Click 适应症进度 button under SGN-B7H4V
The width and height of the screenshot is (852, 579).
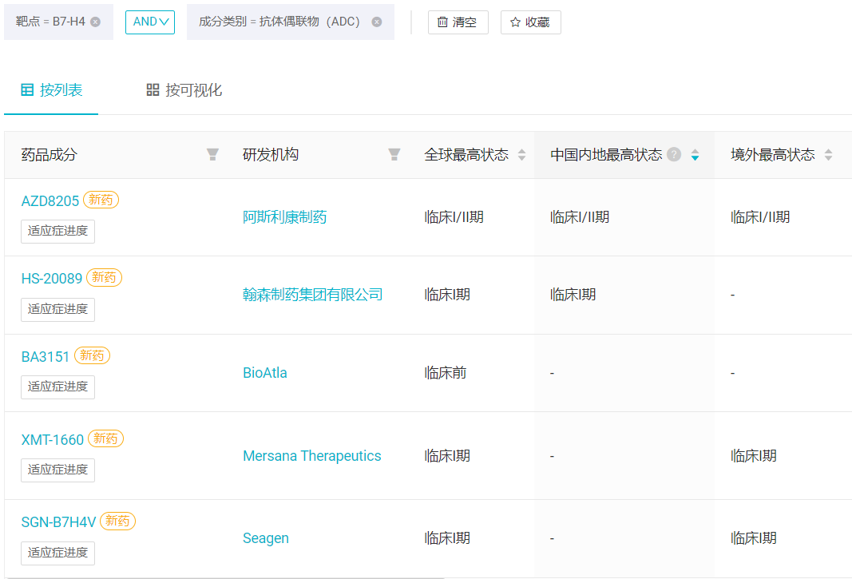point(57,553)
